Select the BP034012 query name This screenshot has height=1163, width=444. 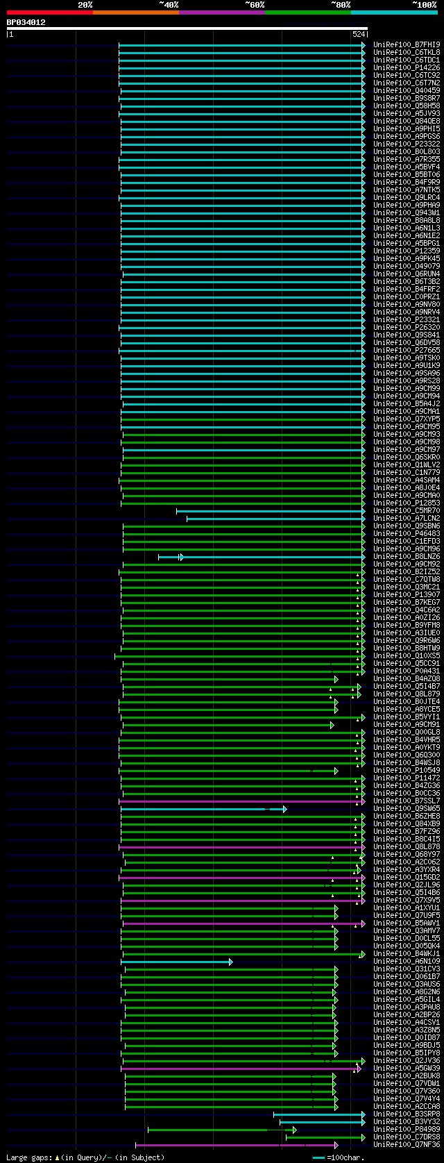coord(26,22)
